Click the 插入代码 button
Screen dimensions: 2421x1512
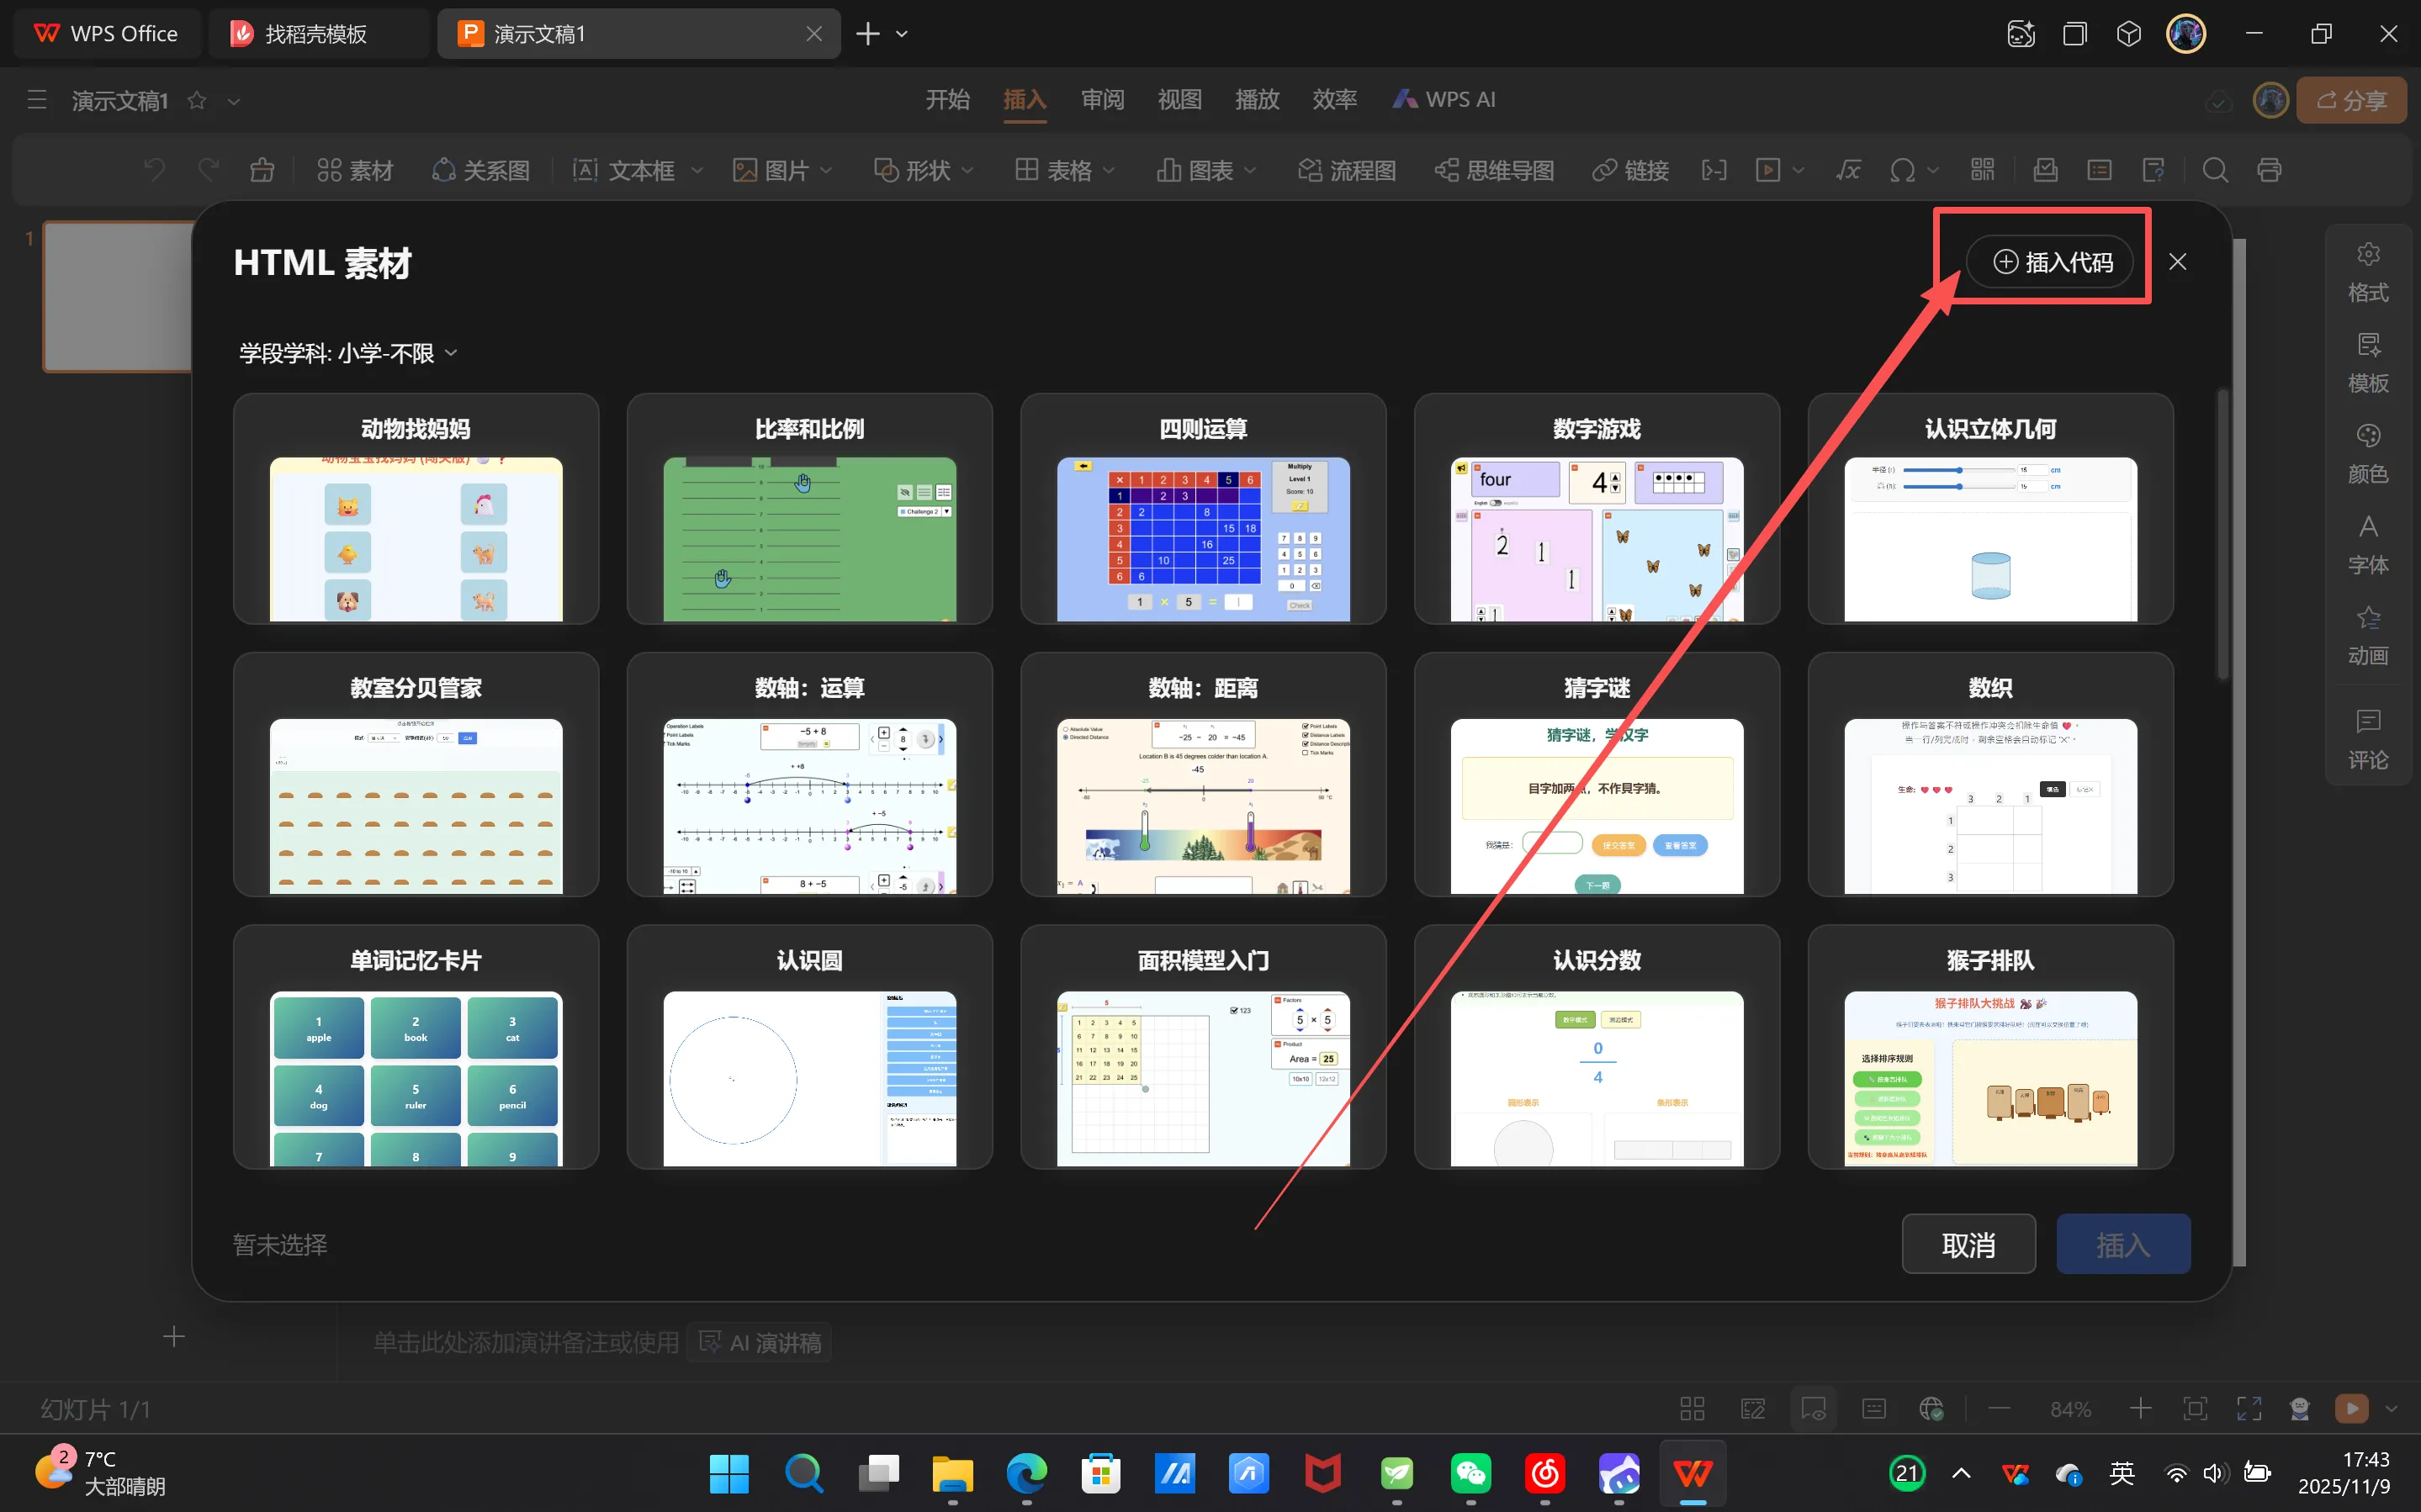(x=2050, y=262)
